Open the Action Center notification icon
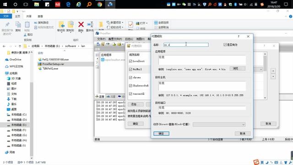Viewport: 293px width, 165px height. (x=286, y=4)
